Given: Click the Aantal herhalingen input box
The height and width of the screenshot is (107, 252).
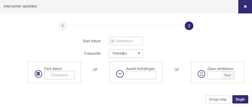Looking at the screenshot, I should click(141, 75).
